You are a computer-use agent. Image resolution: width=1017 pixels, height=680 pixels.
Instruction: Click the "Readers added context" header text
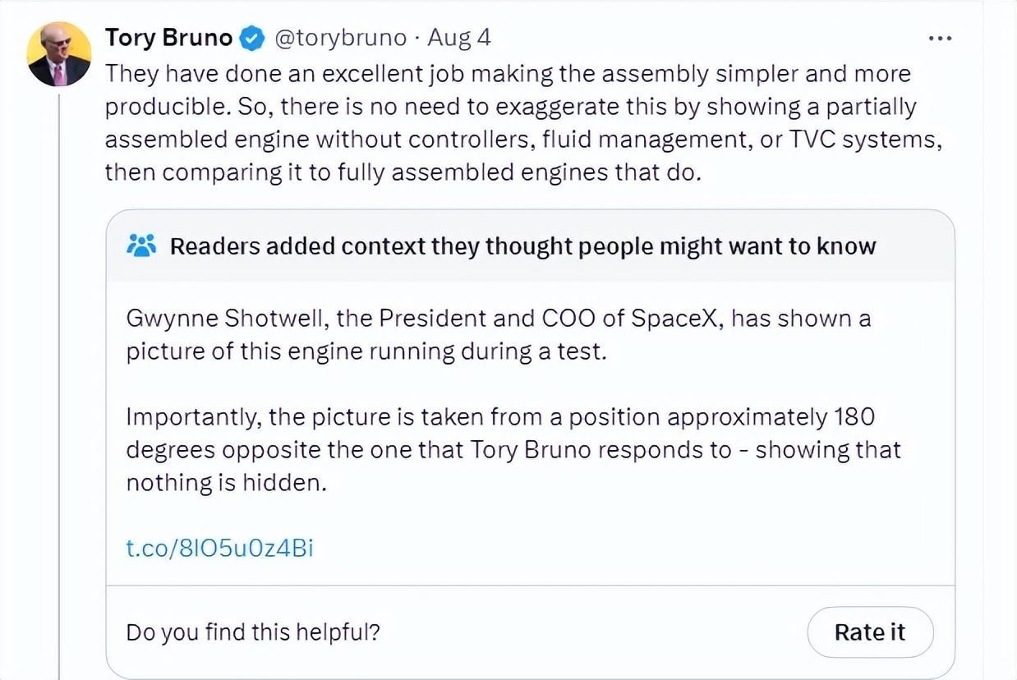pos(522,246)
